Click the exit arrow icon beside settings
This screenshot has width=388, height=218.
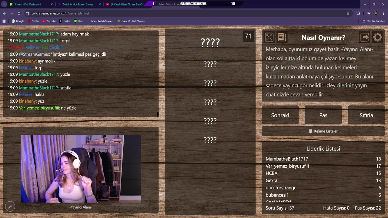[x=365, y=37]
